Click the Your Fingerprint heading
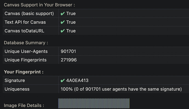Viewport: 189px width, 109px height. pyautogui.click(x=24, y=72)
